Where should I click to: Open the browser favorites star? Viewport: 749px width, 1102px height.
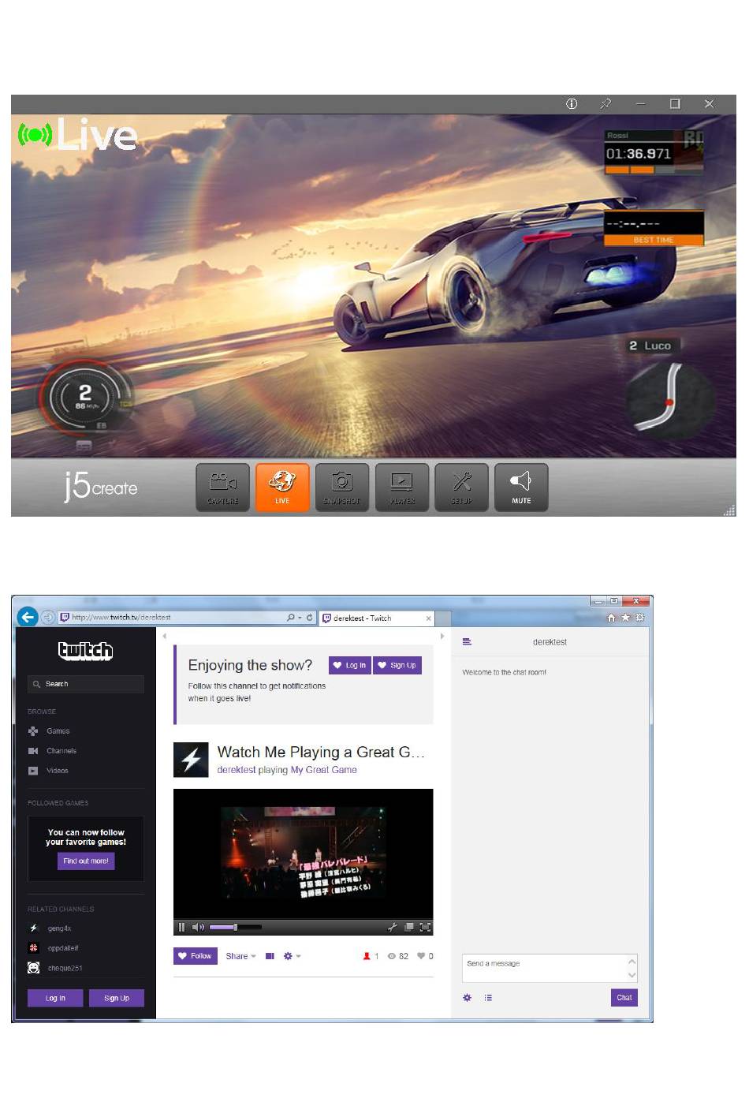click(625, 618)
